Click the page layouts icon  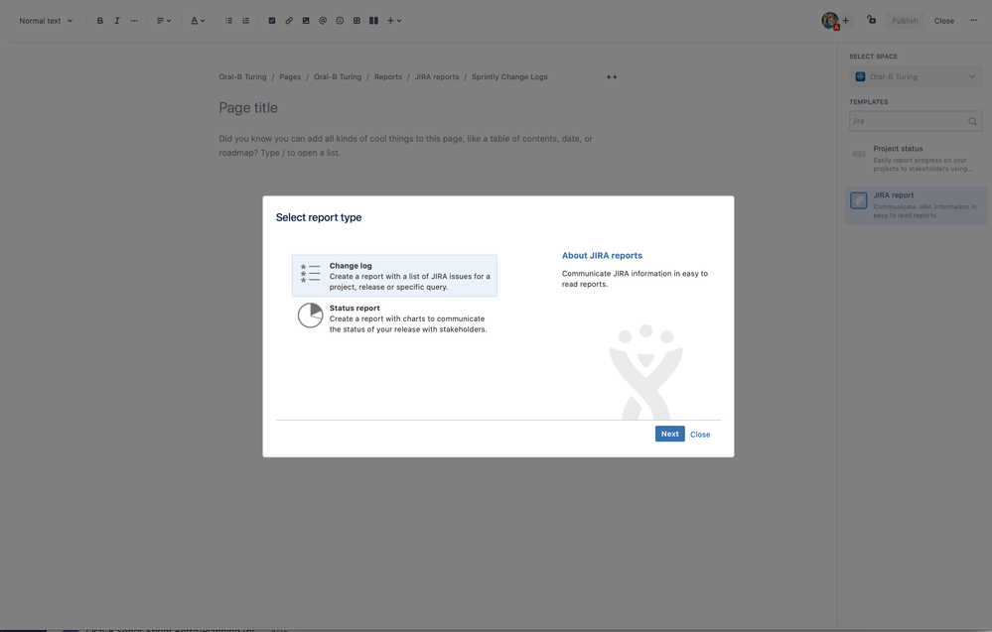tap(374, 21)
